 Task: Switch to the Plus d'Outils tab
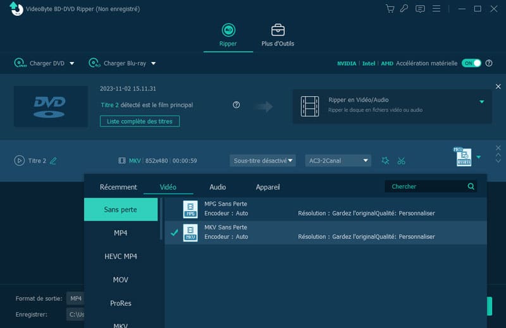coord(278,35)
